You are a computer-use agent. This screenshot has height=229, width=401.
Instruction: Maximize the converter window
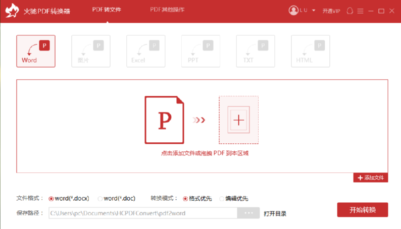point(381,11)
